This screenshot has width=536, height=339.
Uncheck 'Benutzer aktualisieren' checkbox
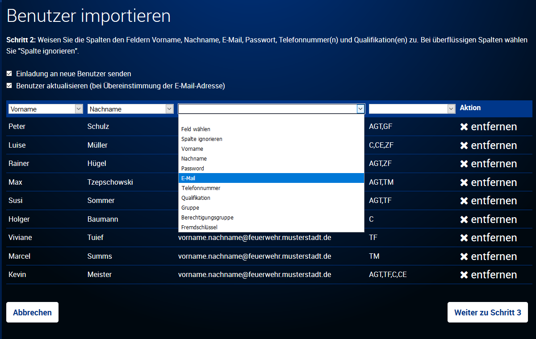click(x=9, y=85)
